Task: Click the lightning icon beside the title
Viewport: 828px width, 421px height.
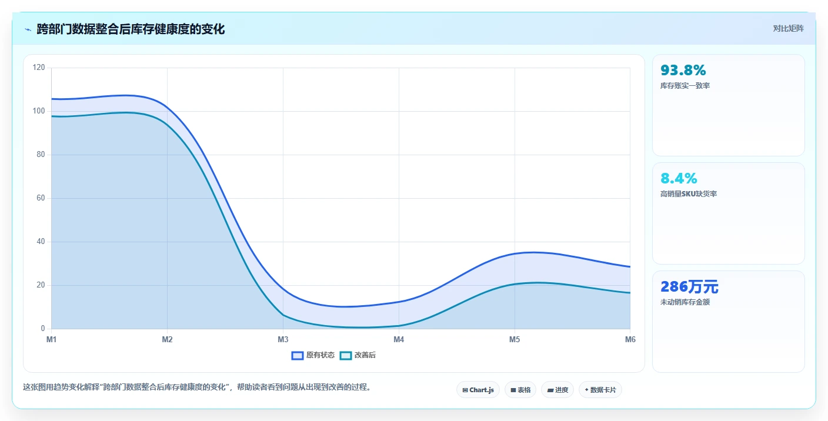Action: click(28, 29)
